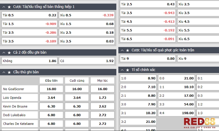Star the Tỉ số chính xác market
The height and width of the screenshot is (131, 219).
128,70
